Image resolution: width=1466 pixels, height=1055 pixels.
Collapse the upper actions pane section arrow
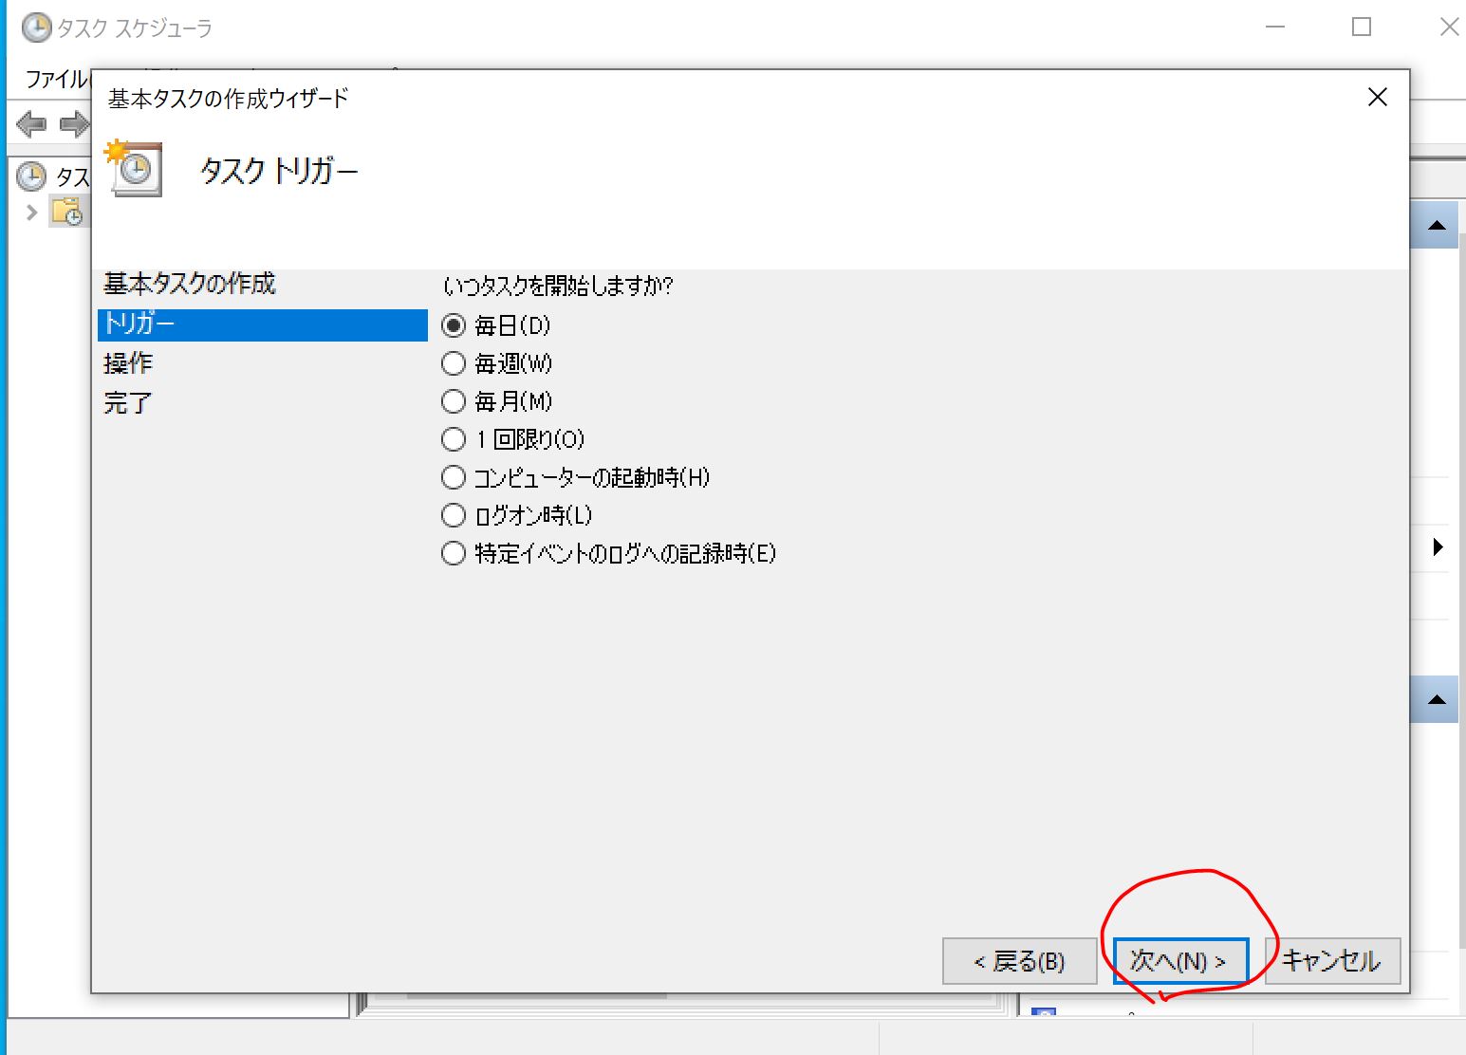(x=1437, y=226)
